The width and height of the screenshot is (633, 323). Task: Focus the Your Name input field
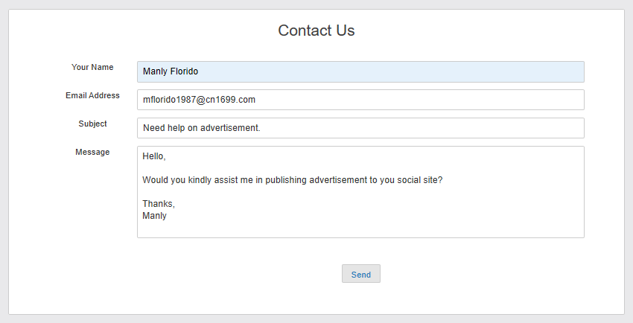click(360, 71)
